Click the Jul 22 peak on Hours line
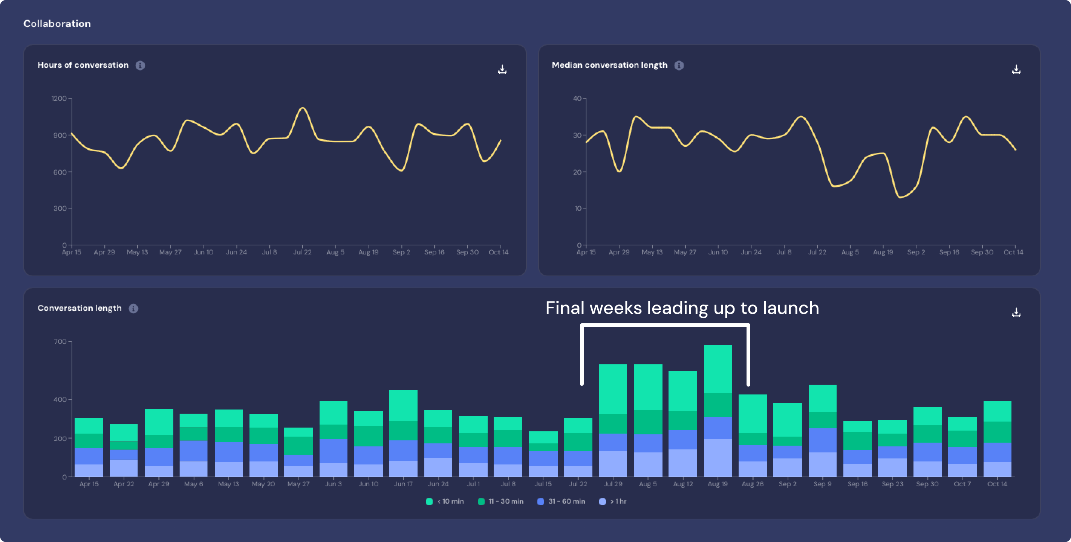The height and width of the screenshot is (542, 1071). pos(303,108)
